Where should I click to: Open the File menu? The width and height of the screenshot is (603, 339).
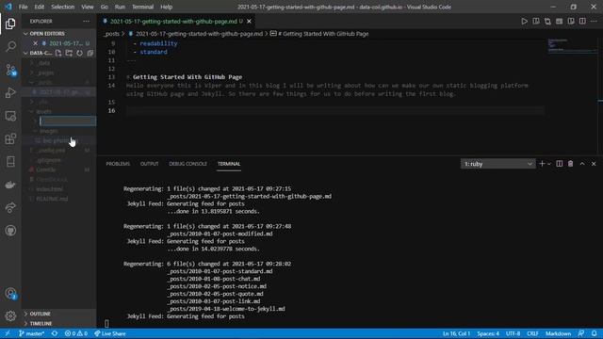click(x=23, y=7)
